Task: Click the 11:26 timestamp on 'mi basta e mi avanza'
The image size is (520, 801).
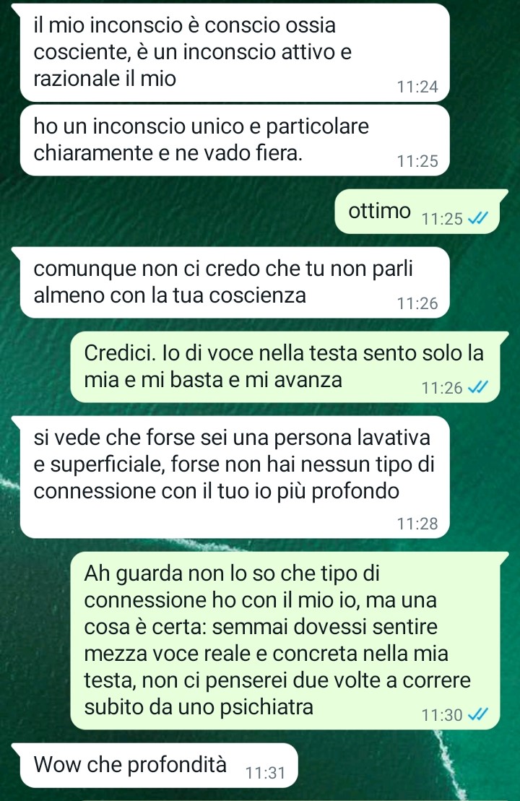Action: pos(442,388)
